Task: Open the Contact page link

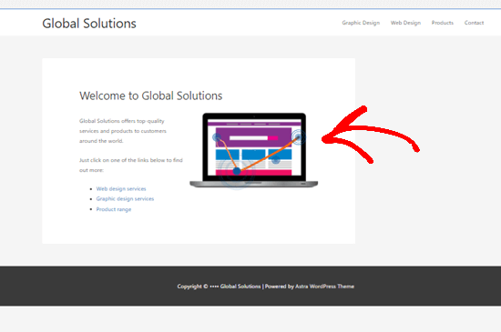Action: pos(474,23)
